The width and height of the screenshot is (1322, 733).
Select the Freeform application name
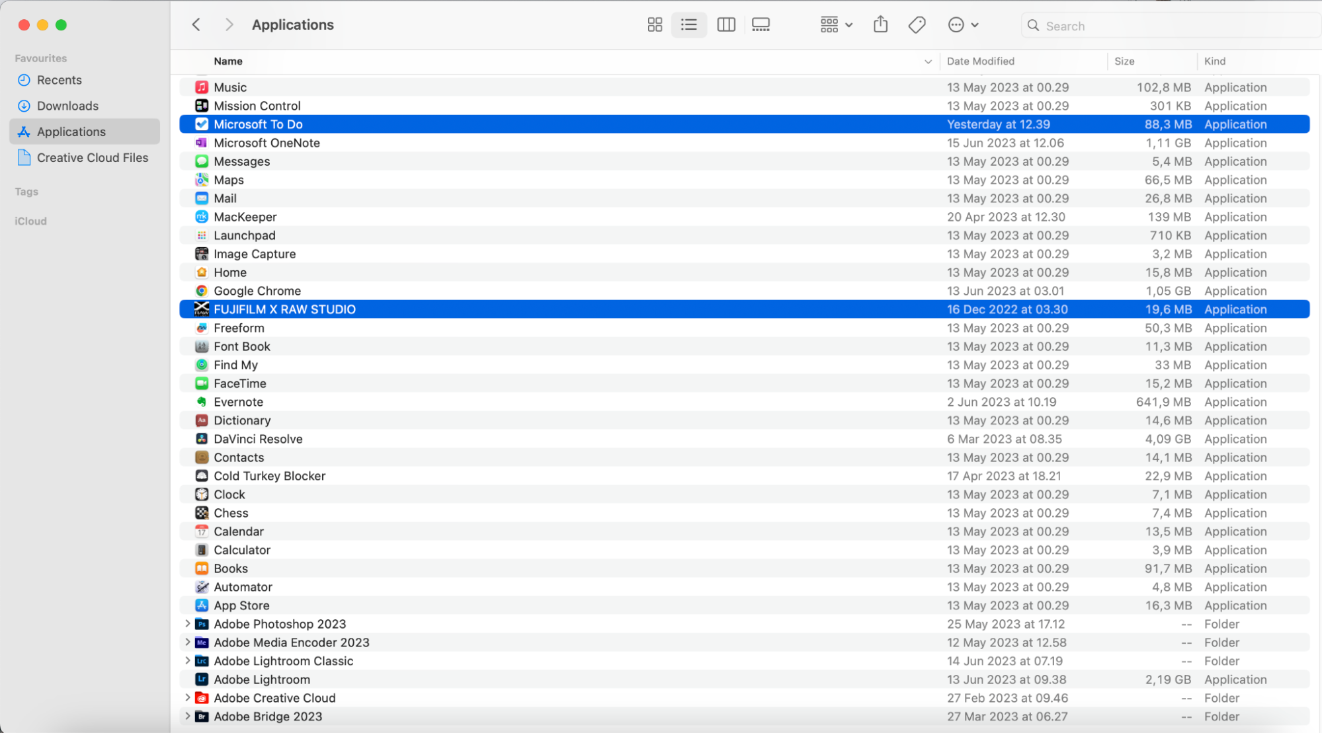(239, 328)
